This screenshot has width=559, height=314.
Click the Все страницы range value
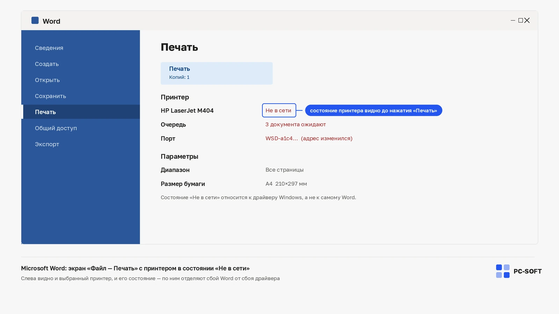(284, 170)
